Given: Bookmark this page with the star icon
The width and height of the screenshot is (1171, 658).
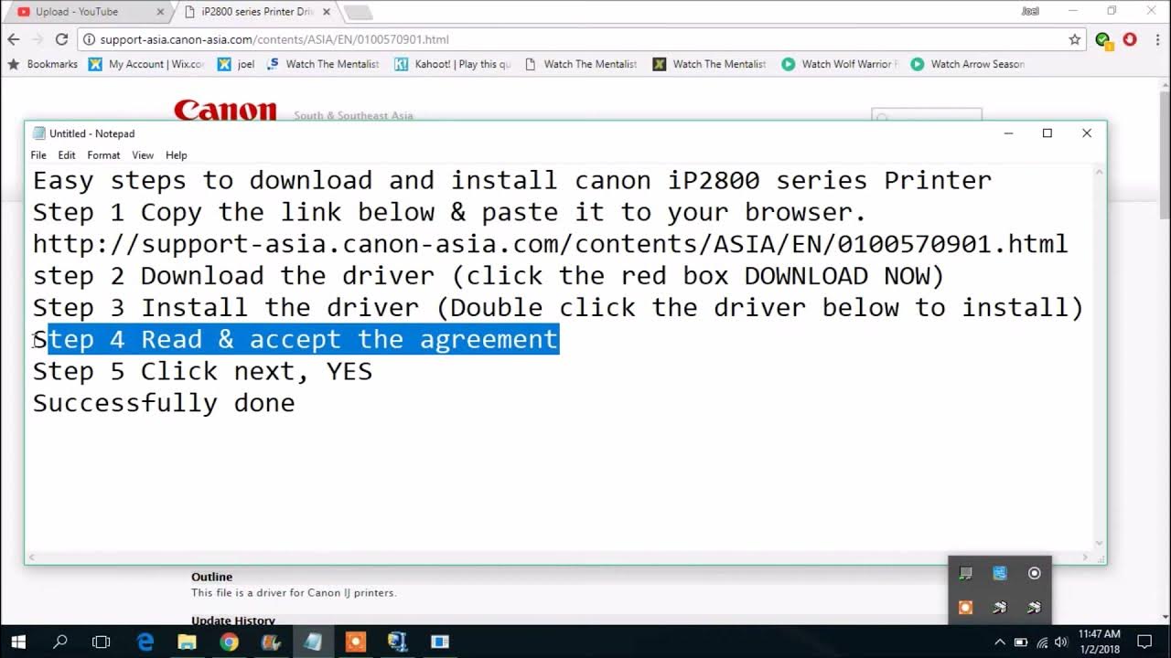Looking at the screenshot, I should (x=1075, y=39).
